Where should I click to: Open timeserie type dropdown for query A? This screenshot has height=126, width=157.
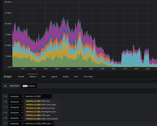(x=16, y=96)
